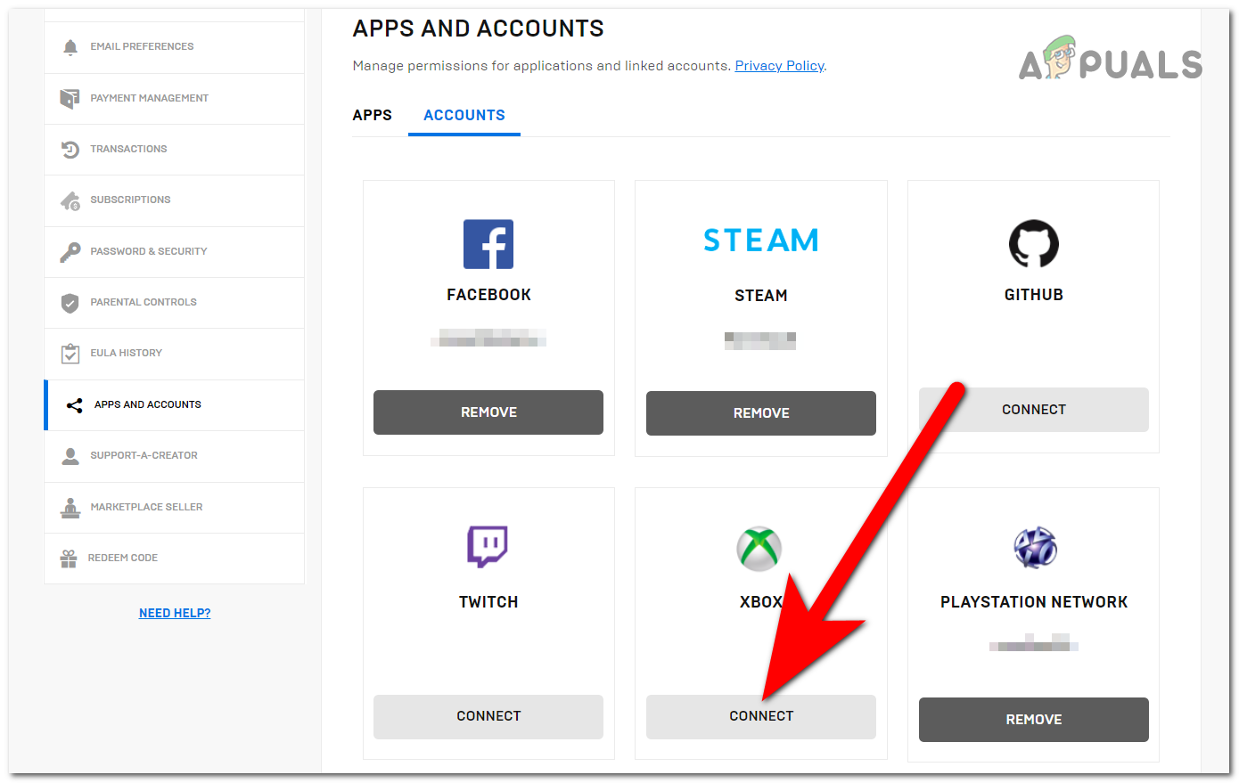
Task: Connect the Xbox account
Action: [x=760, y=716]
